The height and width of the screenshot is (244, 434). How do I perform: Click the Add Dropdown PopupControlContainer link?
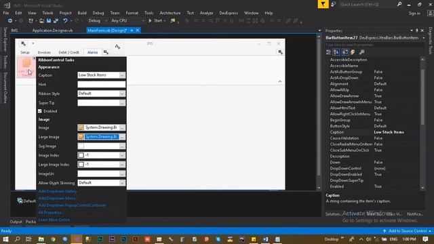(73, 205)
